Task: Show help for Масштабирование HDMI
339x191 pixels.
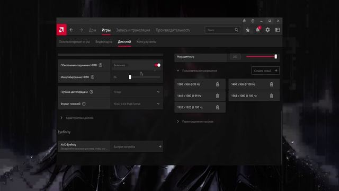Action: point(93,77)
